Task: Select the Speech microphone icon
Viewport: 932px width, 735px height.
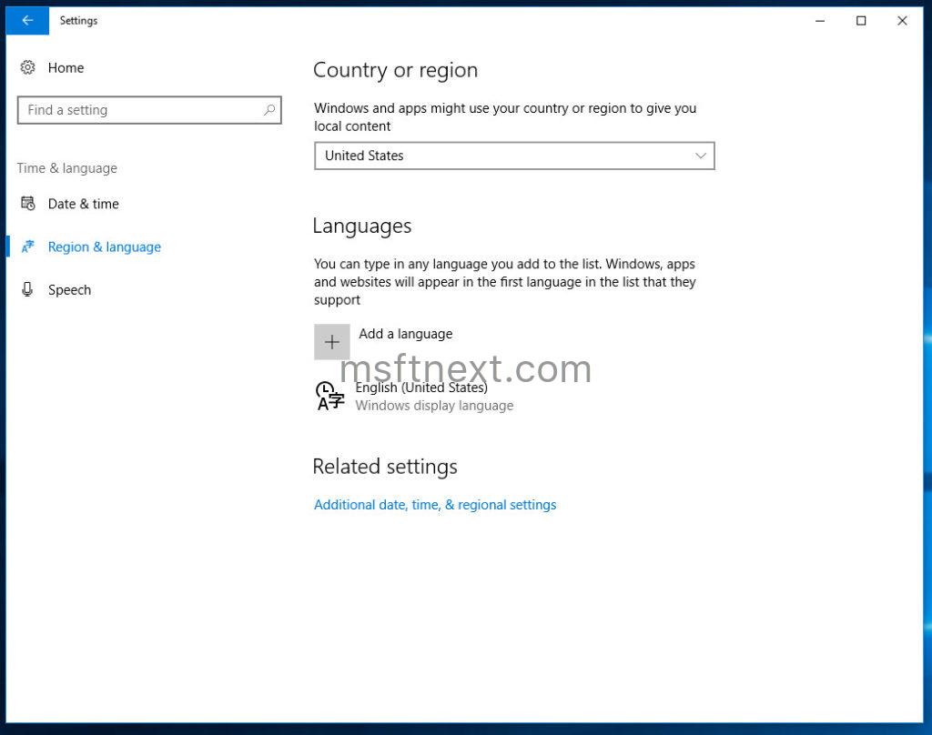Action: pos(27,289)
